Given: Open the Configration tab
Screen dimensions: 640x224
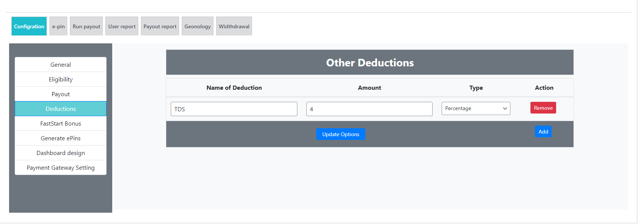Looking at the screenshot, I should 29,26.
